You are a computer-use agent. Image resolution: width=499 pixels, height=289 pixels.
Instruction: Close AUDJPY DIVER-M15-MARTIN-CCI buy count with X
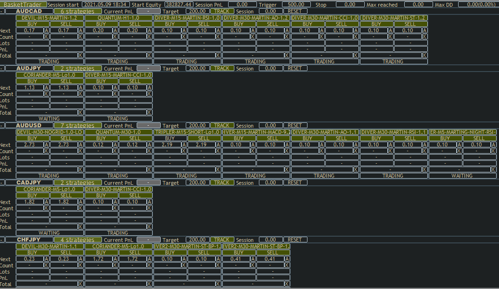point(115,94)
